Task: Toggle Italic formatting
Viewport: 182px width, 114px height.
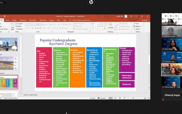Action: [30, 28]
